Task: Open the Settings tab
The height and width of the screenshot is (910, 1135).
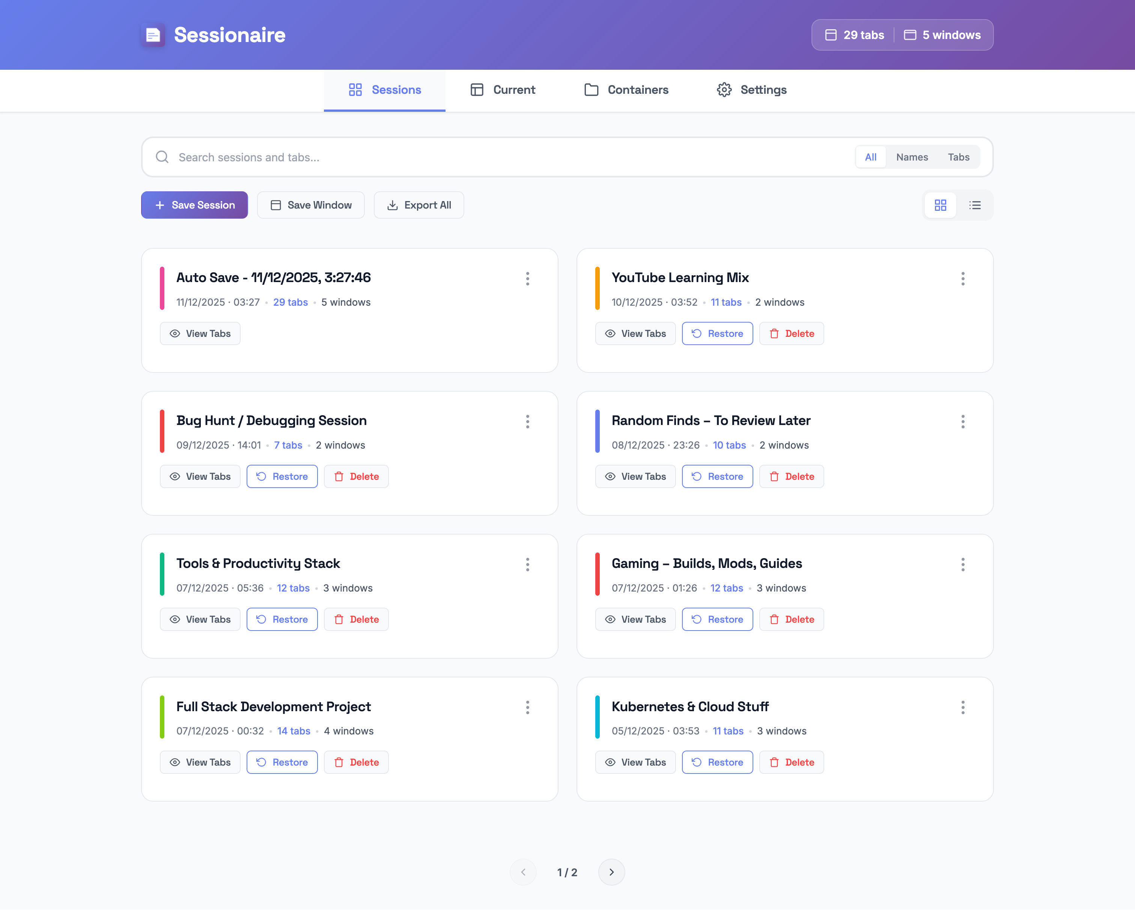Action: (751, 90)
